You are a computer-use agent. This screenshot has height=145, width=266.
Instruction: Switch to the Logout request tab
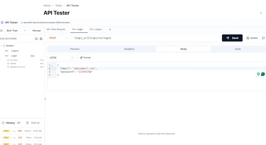96,29
